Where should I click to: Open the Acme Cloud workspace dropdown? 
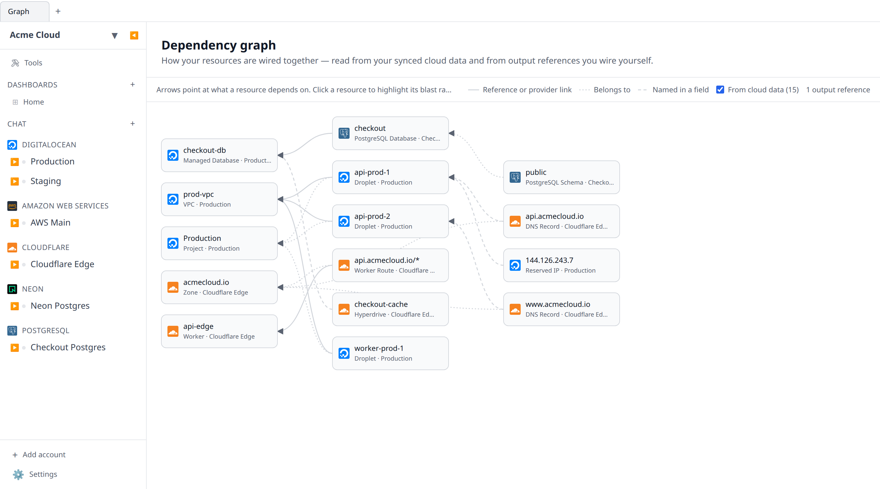[115, 35]
